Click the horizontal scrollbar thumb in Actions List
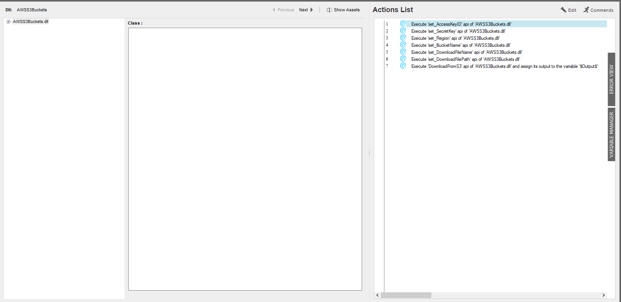 [406, 295]
